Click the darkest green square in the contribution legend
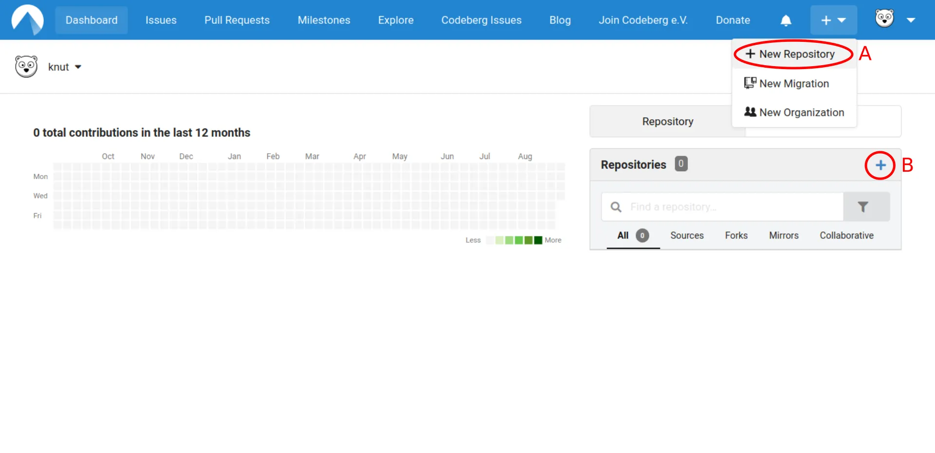Image resolution: width=935 pixels, height=453 pixels. tap(538, 240)
